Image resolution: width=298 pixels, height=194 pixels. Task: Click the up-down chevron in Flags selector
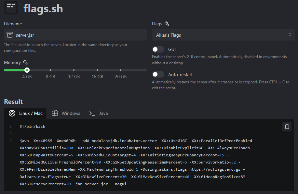click(x=290, y=35)
